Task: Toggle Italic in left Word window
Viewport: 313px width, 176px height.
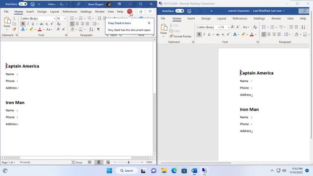Action: coord(28,24)
